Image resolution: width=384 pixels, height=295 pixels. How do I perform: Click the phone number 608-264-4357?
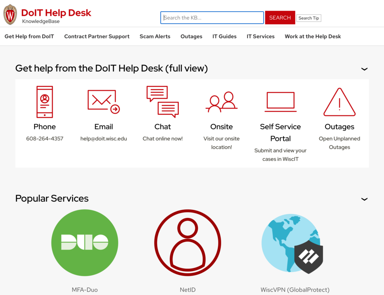click(45, 139)
